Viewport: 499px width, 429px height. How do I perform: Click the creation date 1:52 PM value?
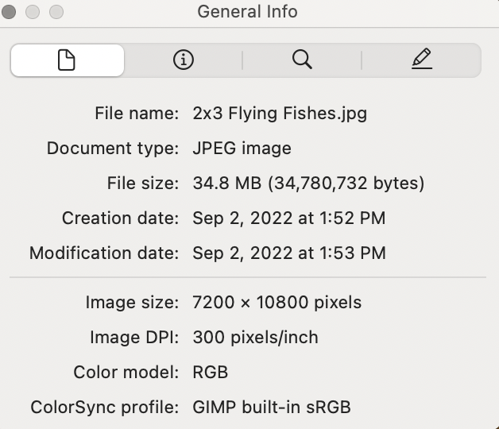click(x=289, y=218)
